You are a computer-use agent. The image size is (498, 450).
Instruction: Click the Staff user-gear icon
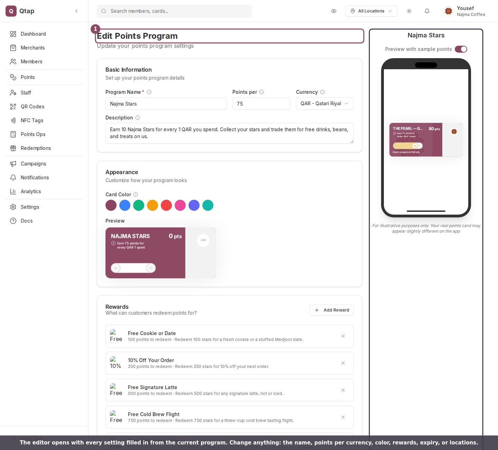click(13, 93)
